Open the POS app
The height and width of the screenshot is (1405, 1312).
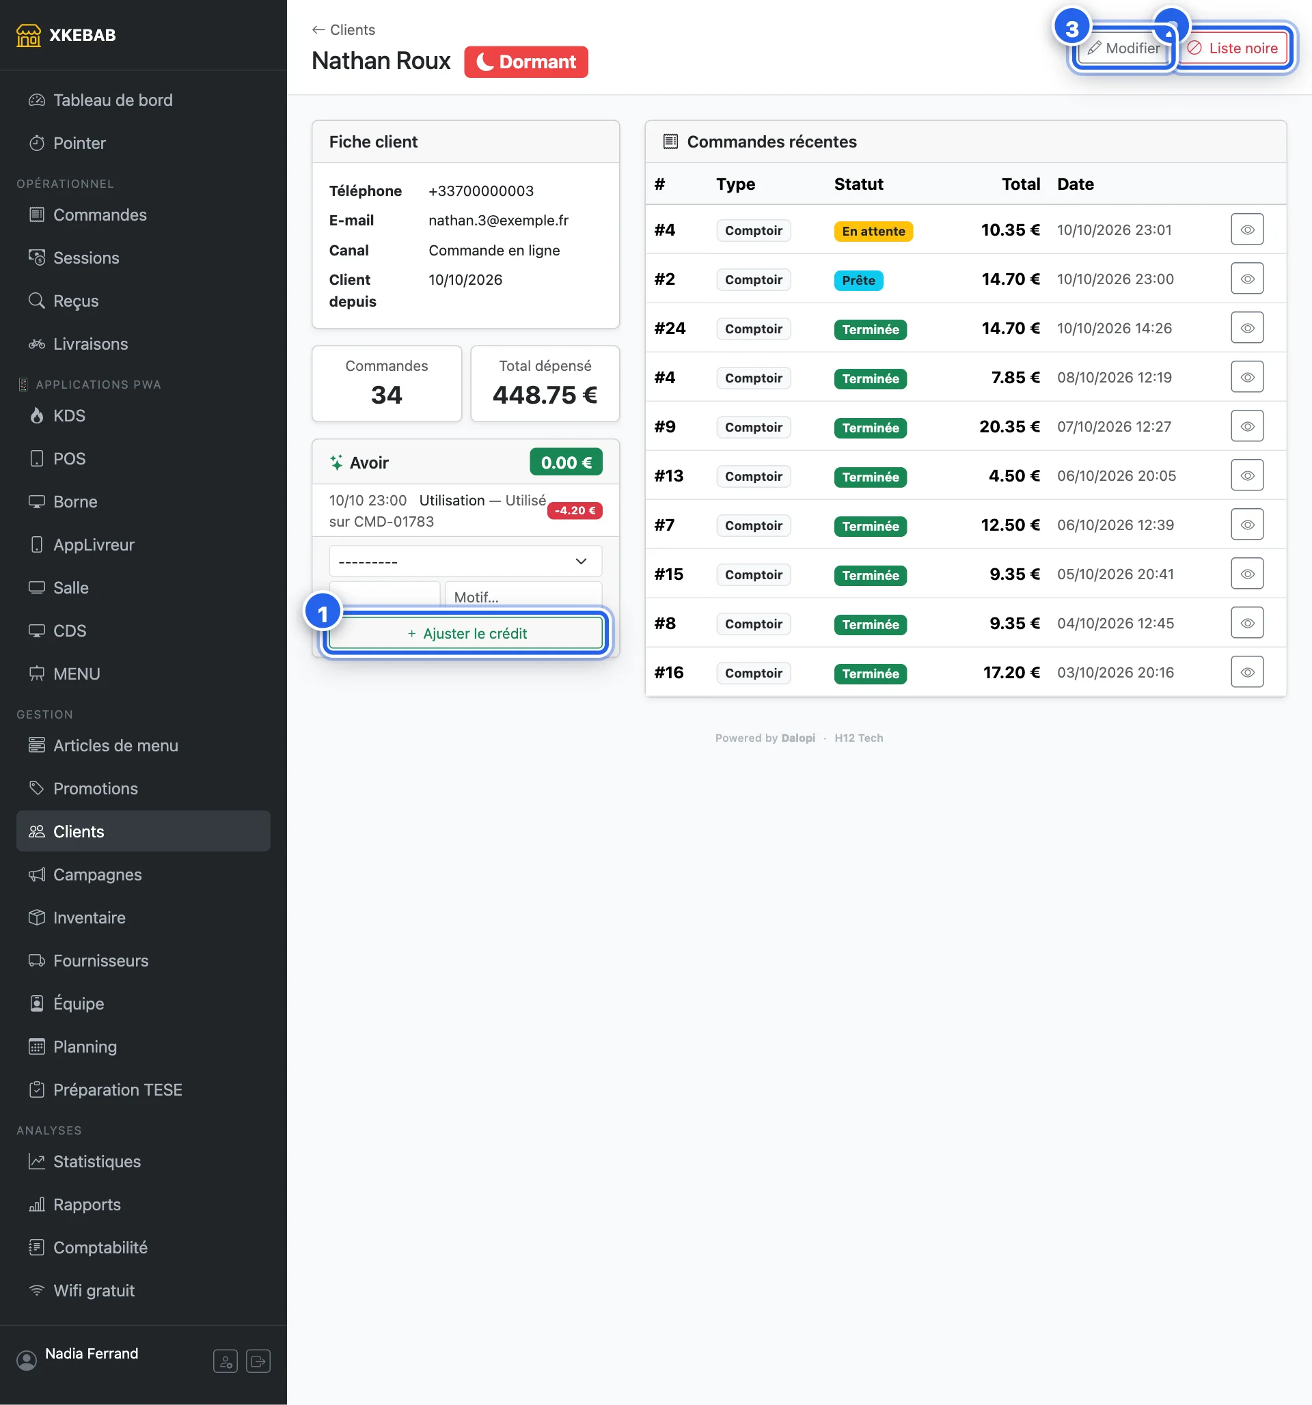click(x=143, y=459)
